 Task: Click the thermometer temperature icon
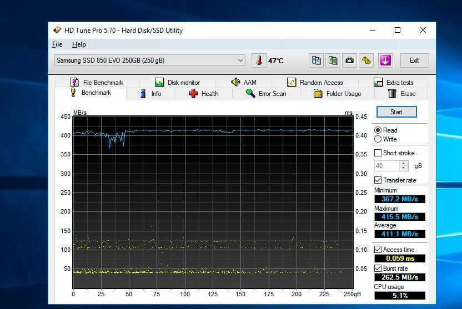259,60
